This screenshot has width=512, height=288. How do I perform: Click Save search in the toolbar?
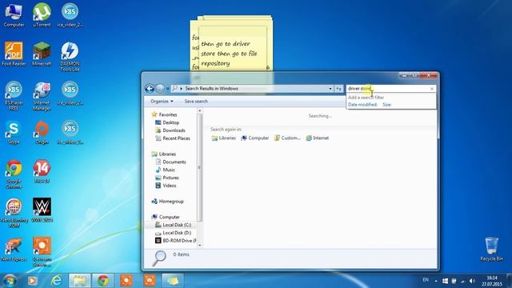click(x=196, y=102)
